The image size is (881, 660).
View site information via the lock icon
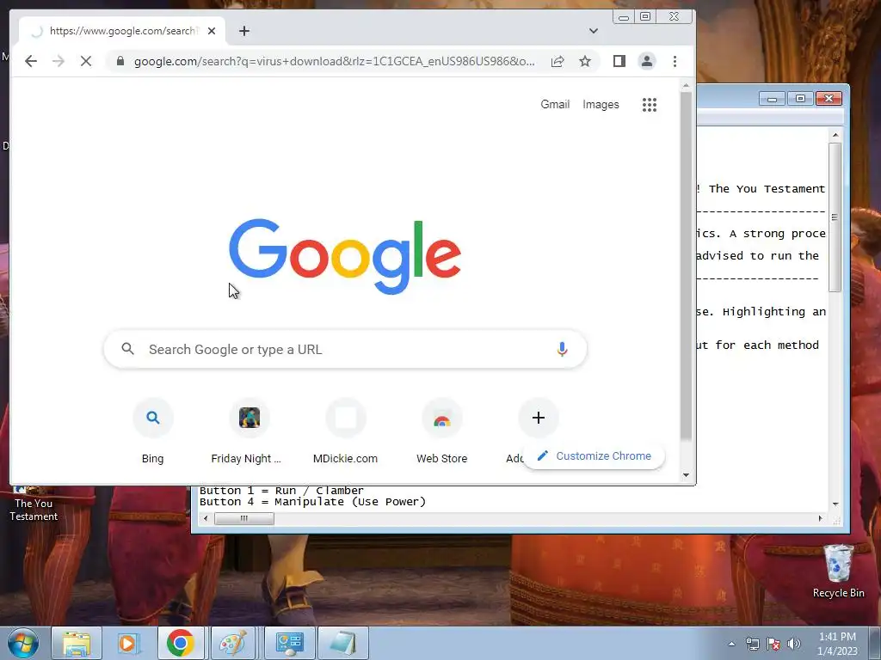coord(120,61)
